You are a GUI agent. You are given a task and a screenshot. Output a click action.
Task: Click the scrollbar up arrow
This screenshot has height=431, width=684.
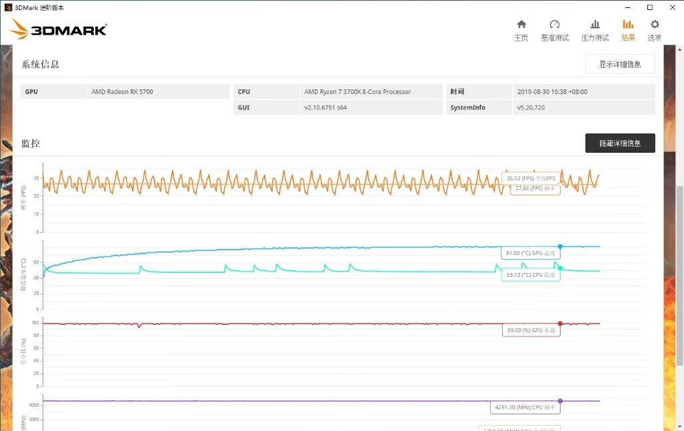click(x=679, y=49)
